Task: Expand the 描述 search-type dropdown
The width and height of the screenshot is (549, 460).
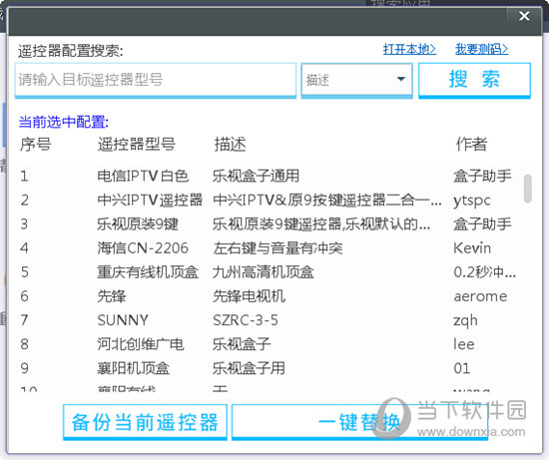Action: (x=356, y=80)
